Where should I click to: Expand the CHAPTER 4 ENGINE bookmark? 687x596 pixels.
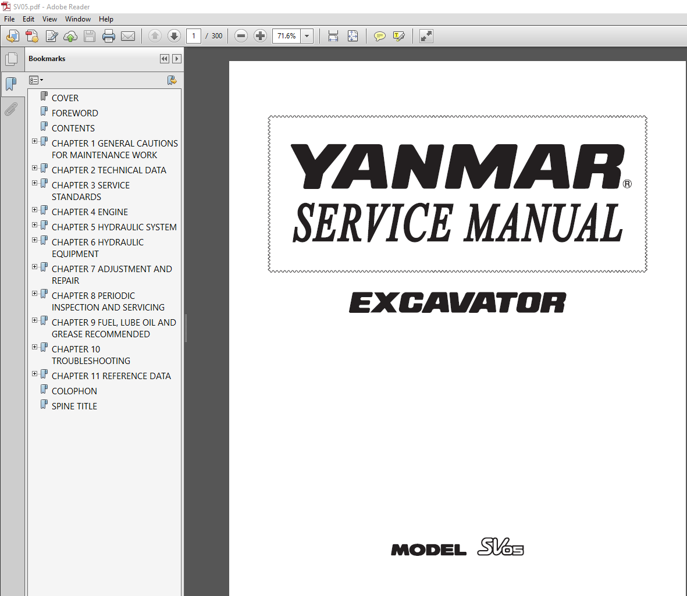(x=35, y=210)
